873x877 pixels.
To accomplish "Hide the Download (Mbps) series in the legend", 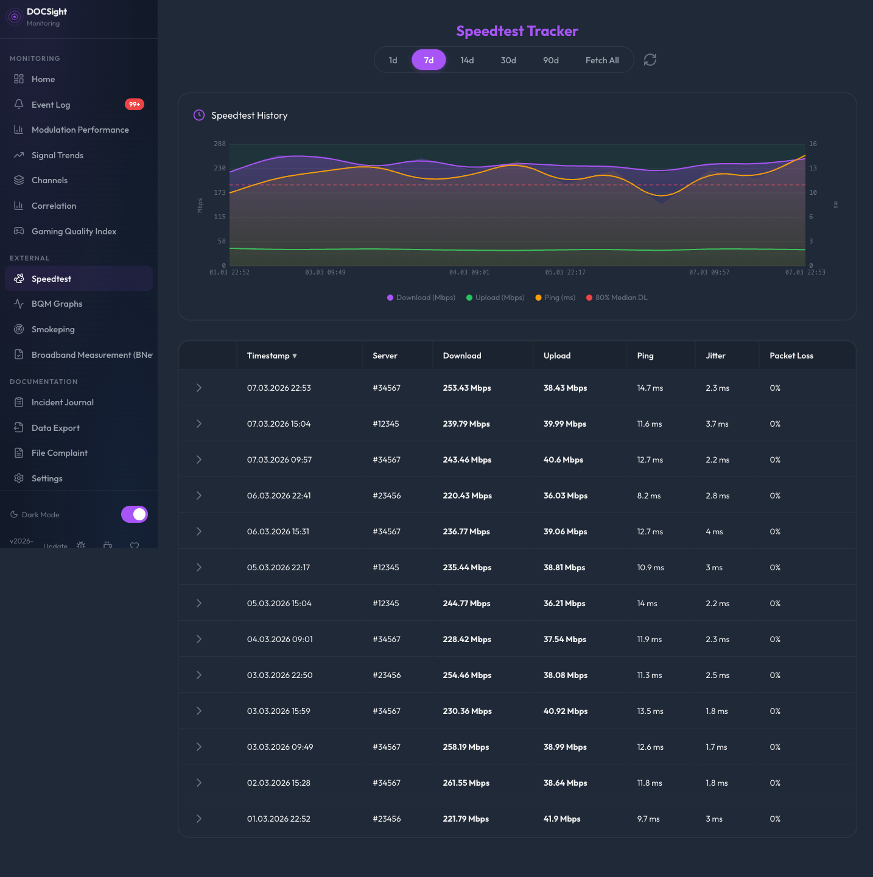I will click(x=421, y=298).
